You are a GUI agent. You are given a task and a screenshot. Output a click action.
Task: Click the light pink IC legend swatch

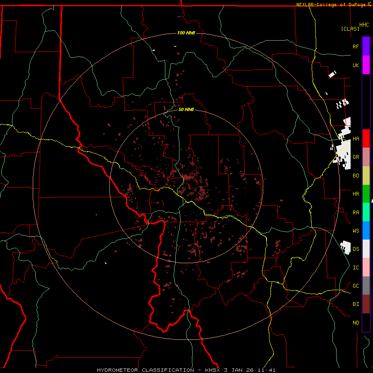366,267
